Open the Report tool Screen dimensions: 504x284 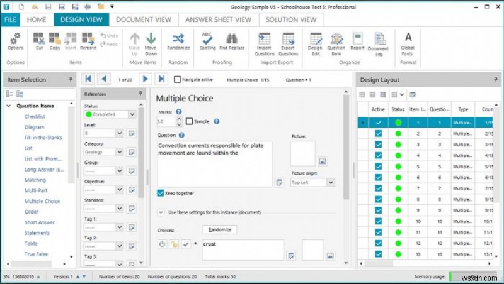point(357,41)
